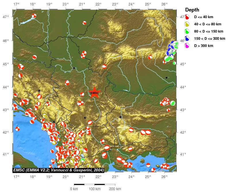This screenshot has width=228, height=193.
Task: Click the "D <= 40 km" legend label
Action: [x=204, y=17]
